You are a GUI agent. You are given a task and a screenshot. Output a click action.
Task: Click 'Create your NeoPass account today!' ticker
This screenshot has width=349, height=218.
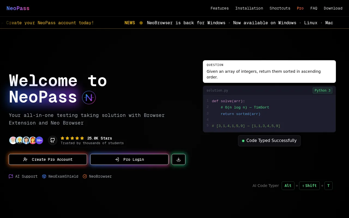coord(50,23)
